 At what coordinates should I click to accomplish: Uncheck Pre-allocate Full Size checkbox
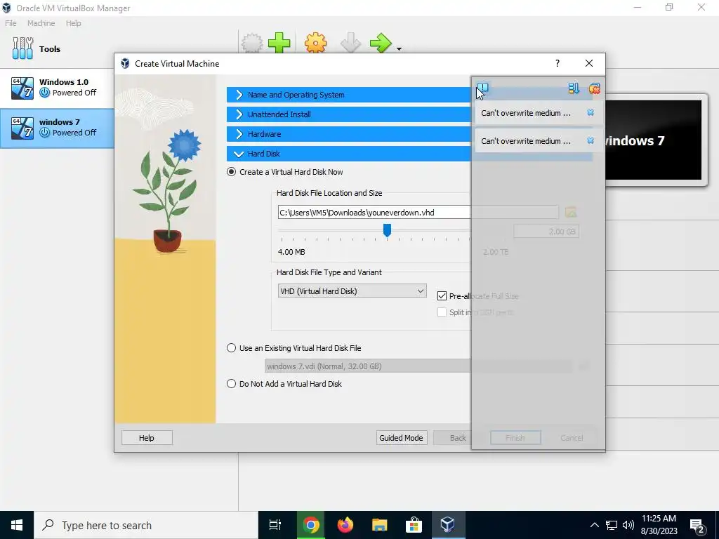tap(442, 296)
